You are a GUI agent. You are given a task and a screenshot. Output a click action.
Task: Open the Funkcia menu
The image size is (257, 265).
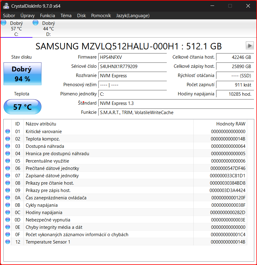pos(47,15)
